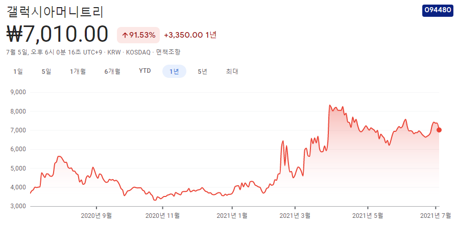Click the KOSDAQ exchange text

(138, 52)
